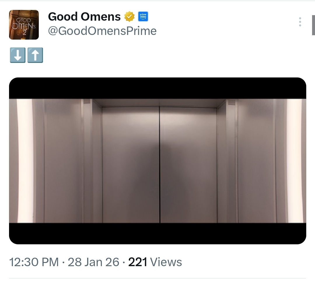This screenshot has width=315, height=281.
Task: Click the black letterbox bar below the video
Action: (x=157, y=234)
